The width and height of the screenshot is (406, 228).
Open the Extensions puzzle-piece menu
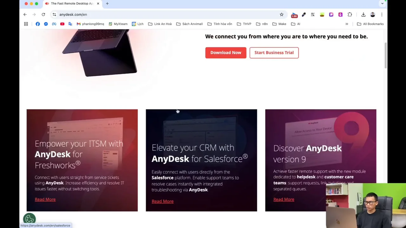click(350, 15)
